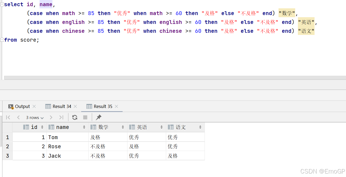This screenshot has height=177, width=346.
Task: Click the id cell in Tom's row
Action: pyautogui.click(x=30, y=137)
